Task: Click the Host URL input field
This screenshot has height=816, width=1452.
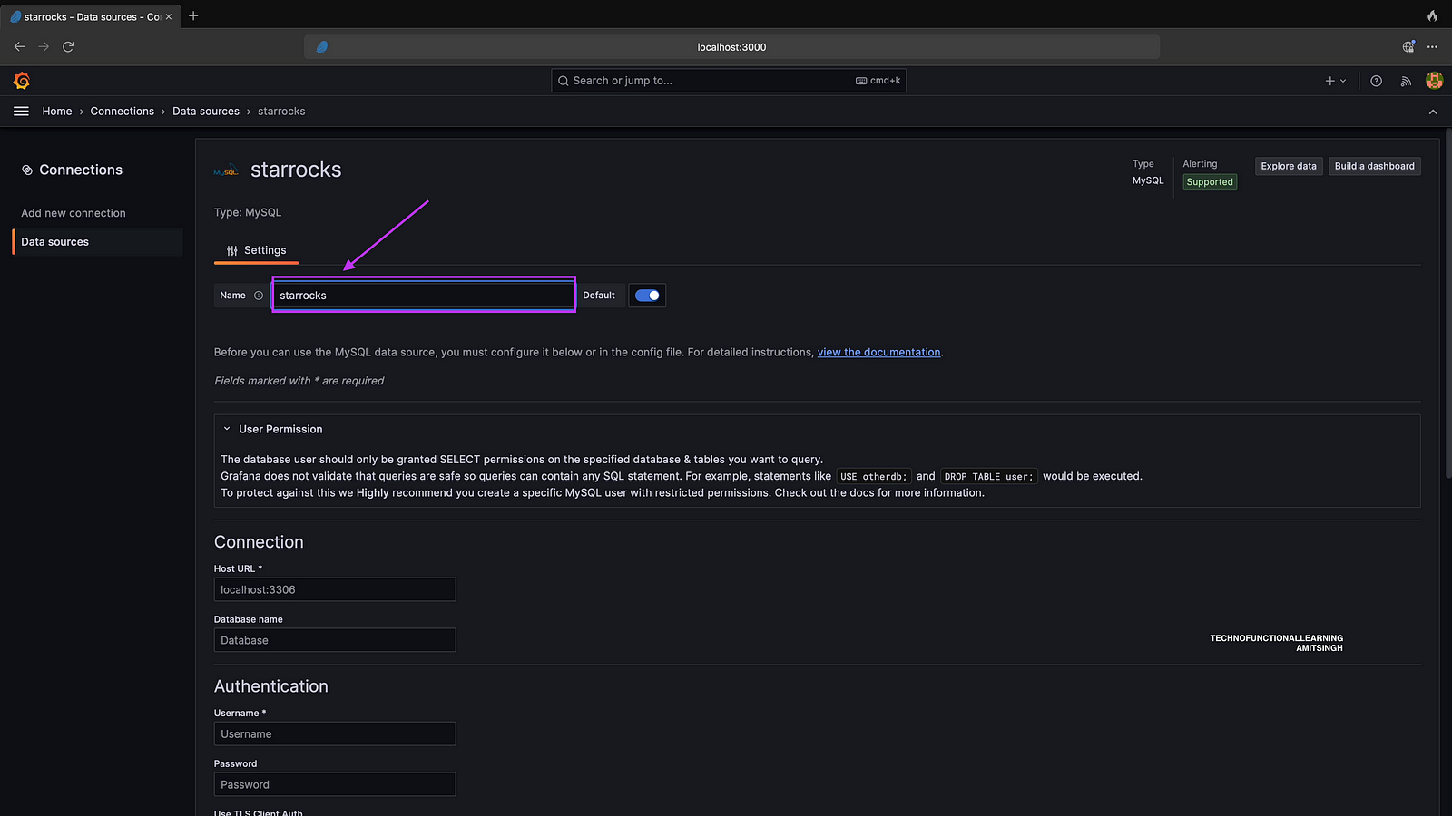Action: [x=334, y=589]
